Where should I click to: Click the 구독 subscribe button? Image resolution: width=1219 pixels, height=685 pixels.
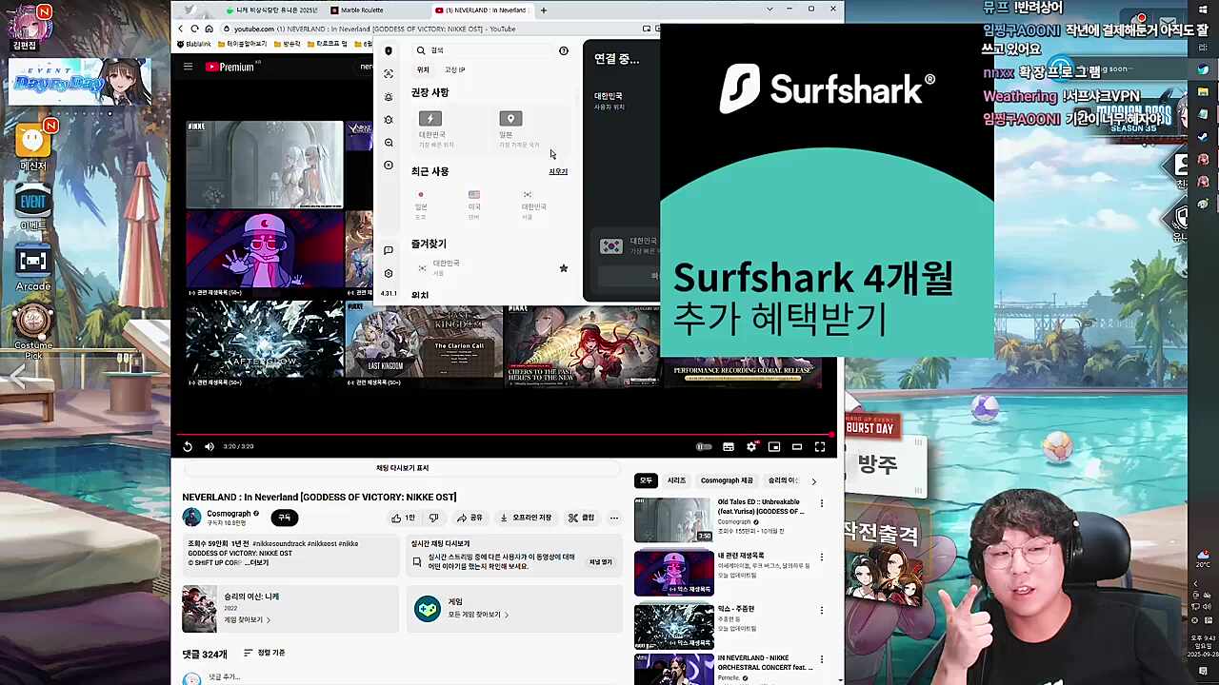[x=284, y=518]
